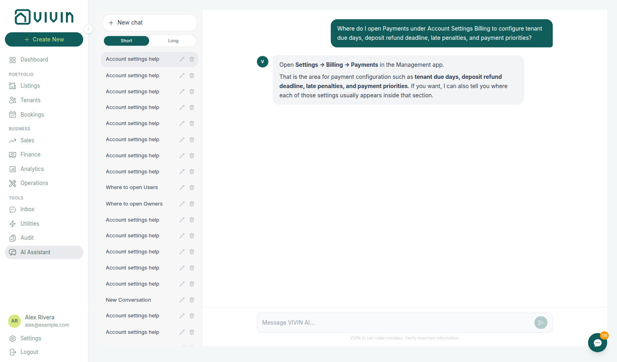Click the Utilities lightning icon
Image resolution: width=617 pixels, height=362 pixels.
point(12,224)
